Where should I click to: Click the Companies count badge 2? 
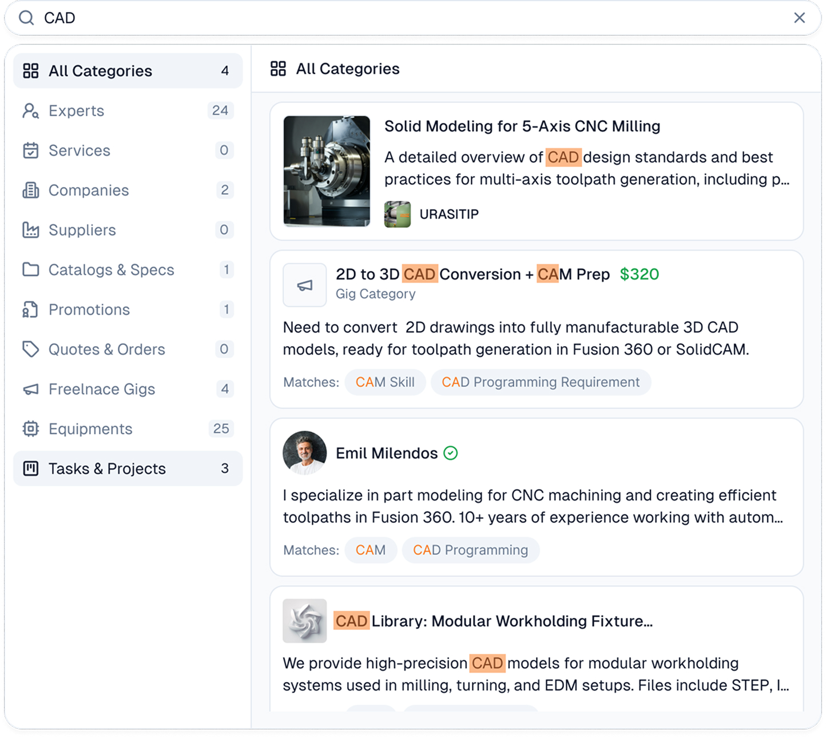pyautogui.click(x=225, y=190)
